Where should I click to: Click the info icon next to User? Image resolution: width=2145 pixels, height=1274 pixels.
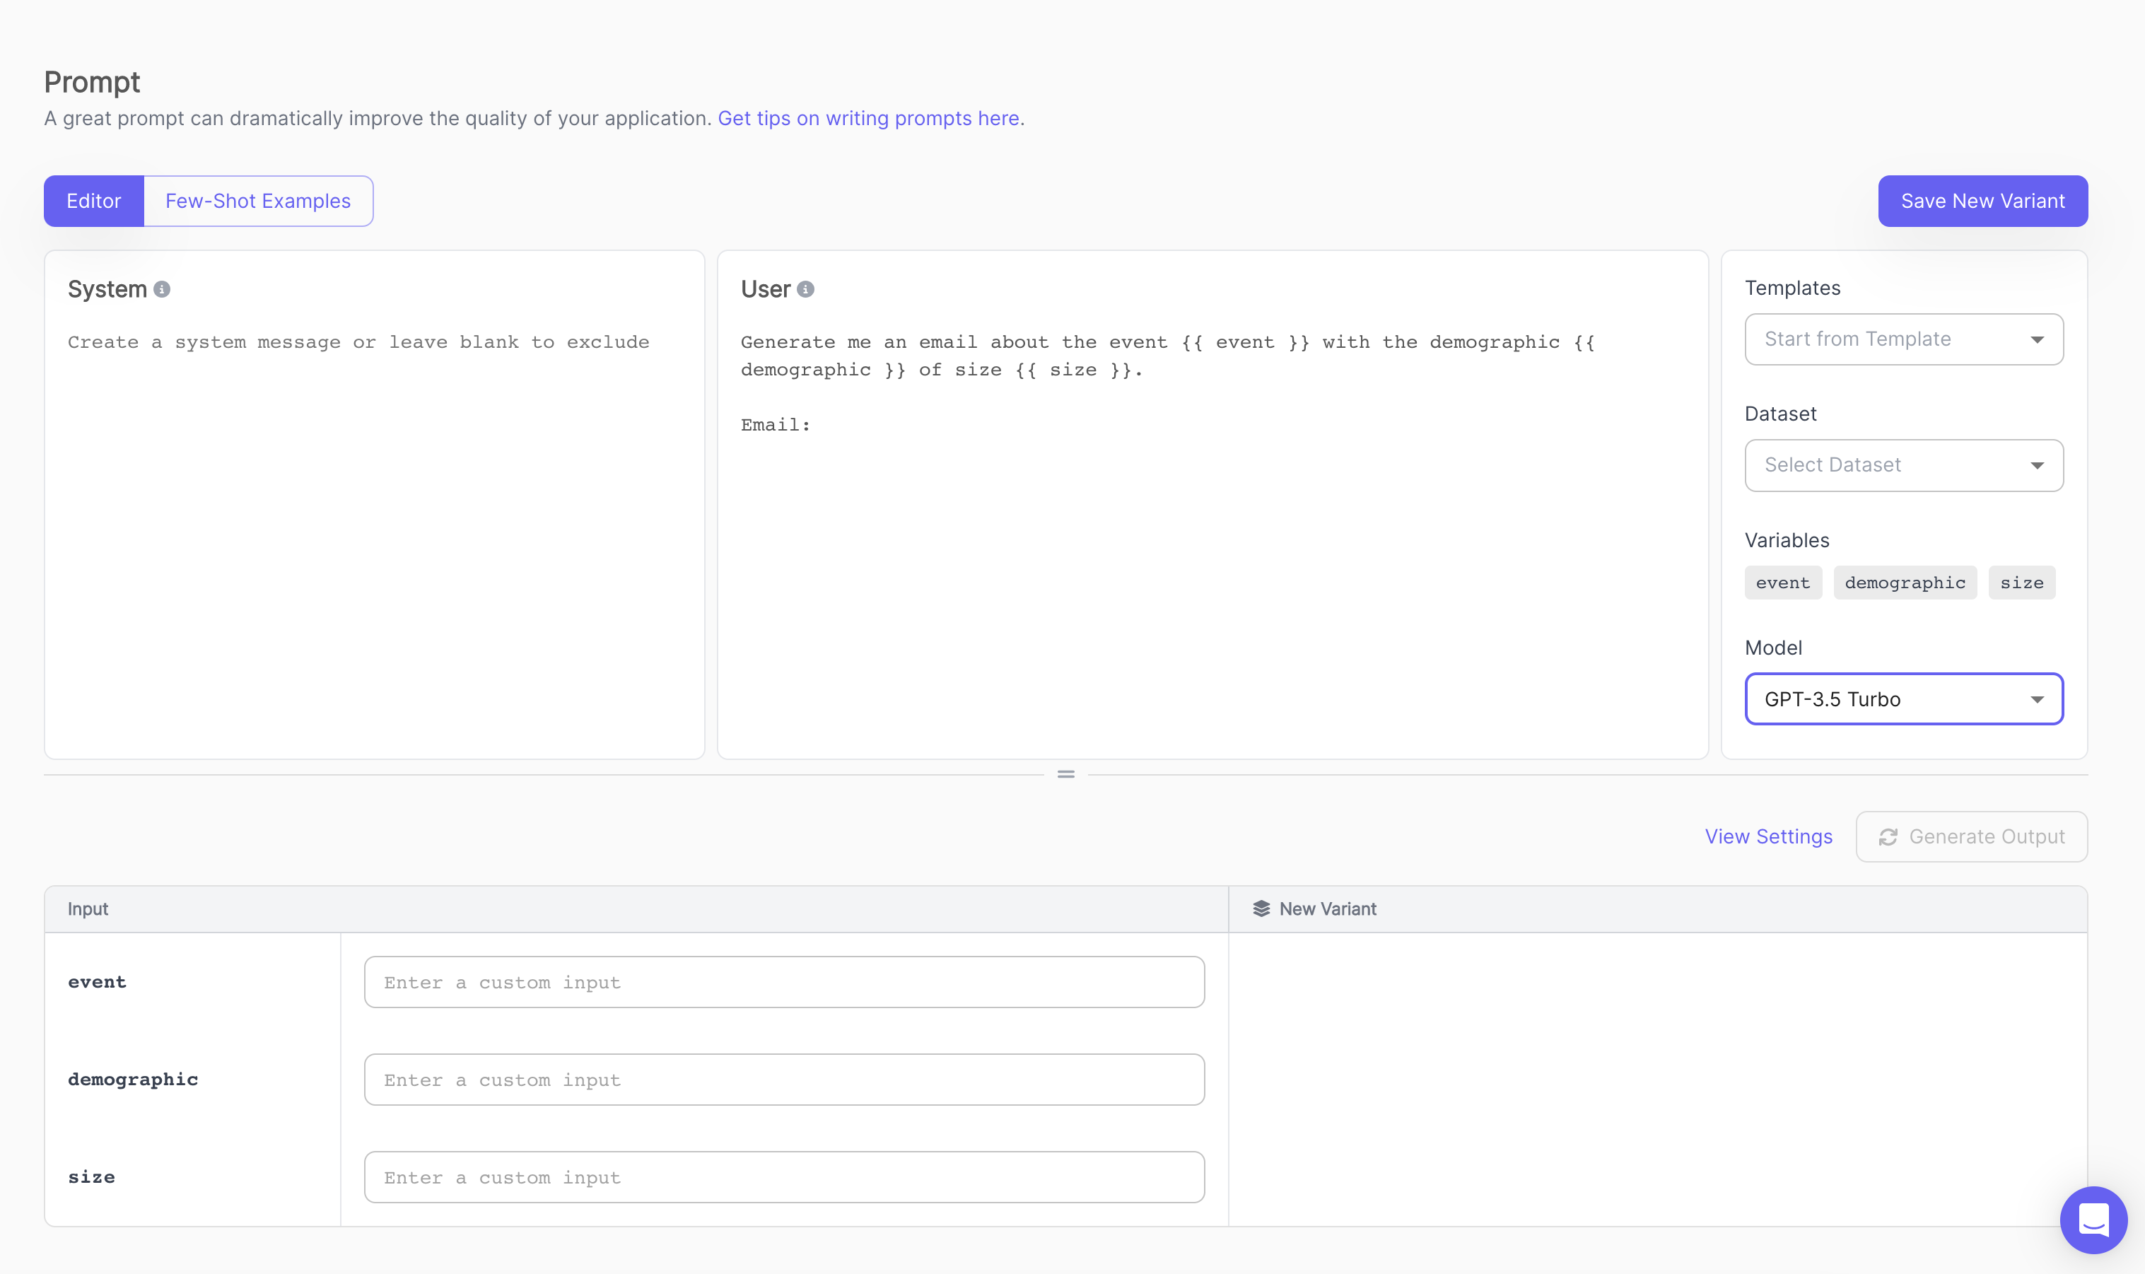tap(805, 289)
